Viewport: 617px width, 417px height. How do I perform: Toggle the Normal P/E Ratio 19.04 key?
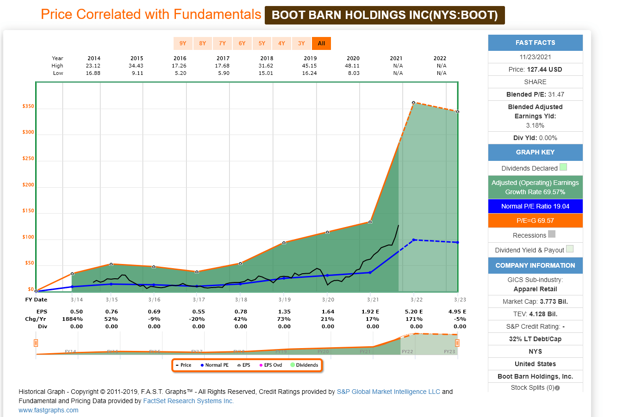pyautogui.click(x=535, y=206)
